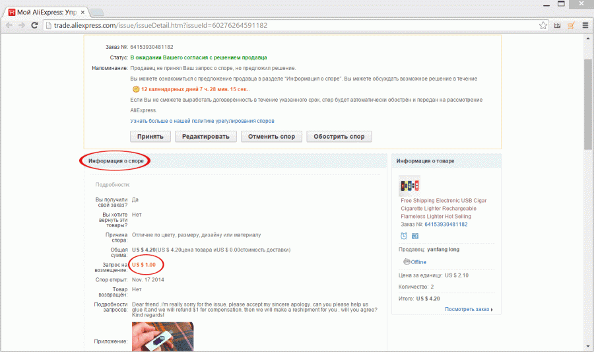Click the scrollbar up arrow
The image size is (594, 352).
pos(588,39)
